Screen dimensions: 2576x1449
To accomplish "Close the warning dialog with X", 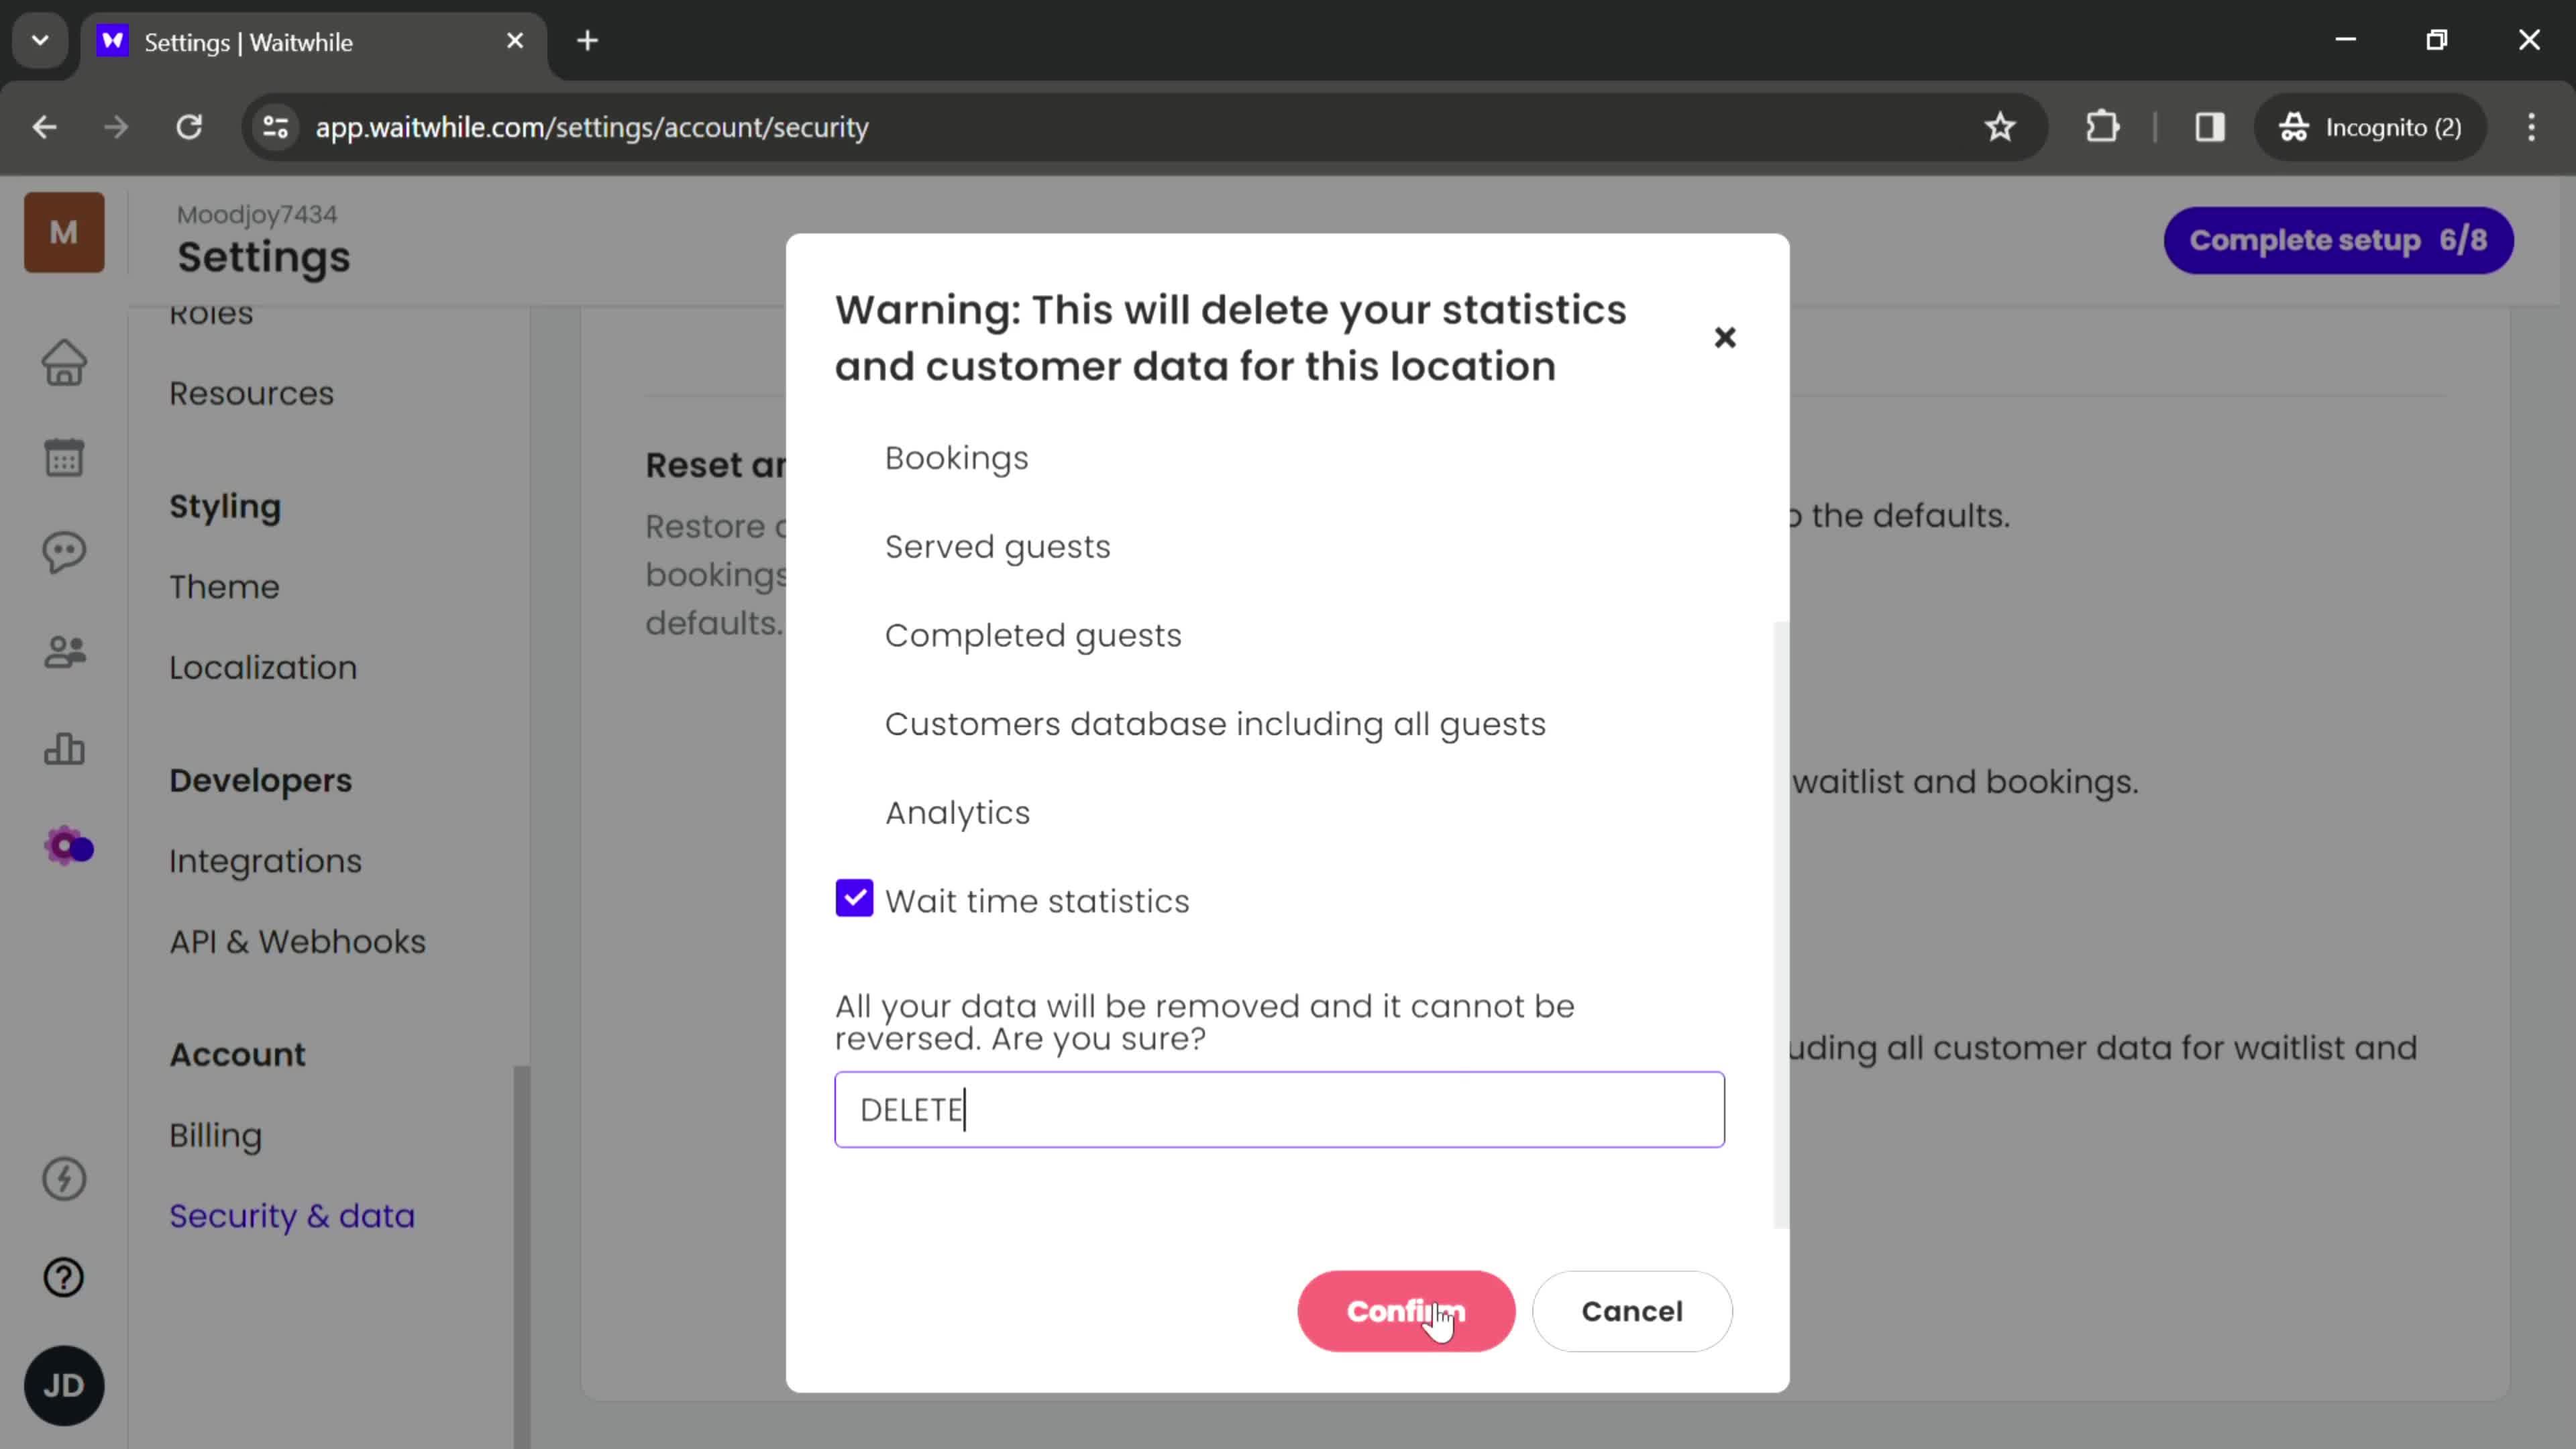I will click(1725, 337).
